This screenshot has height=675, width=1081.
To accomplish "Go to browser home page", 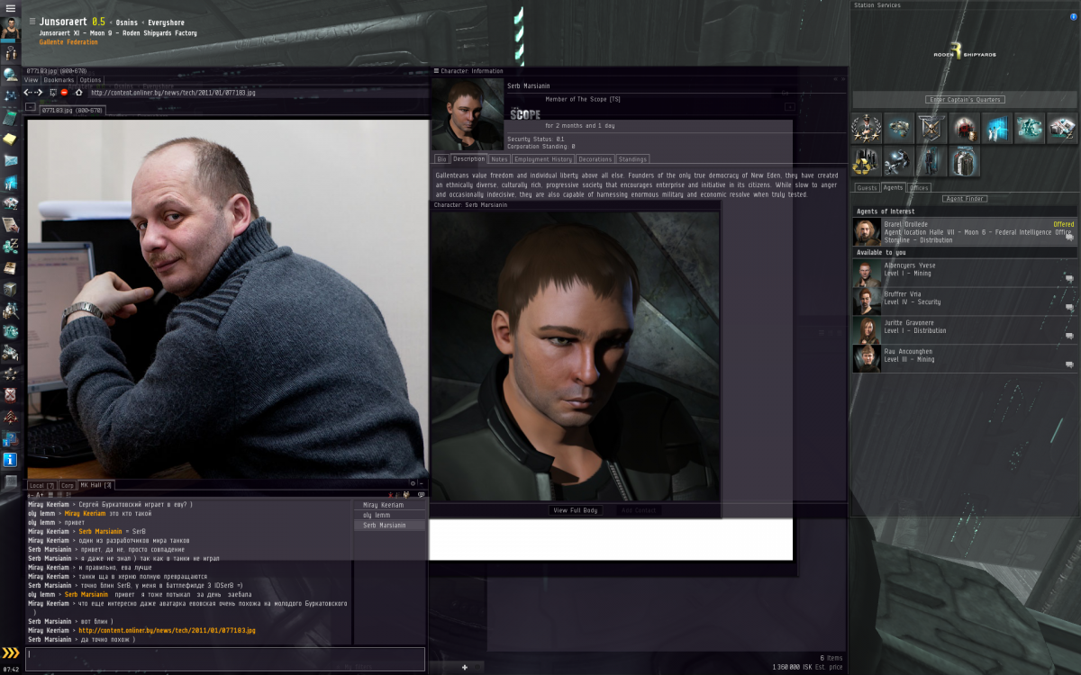I will [x=78, y=92].
